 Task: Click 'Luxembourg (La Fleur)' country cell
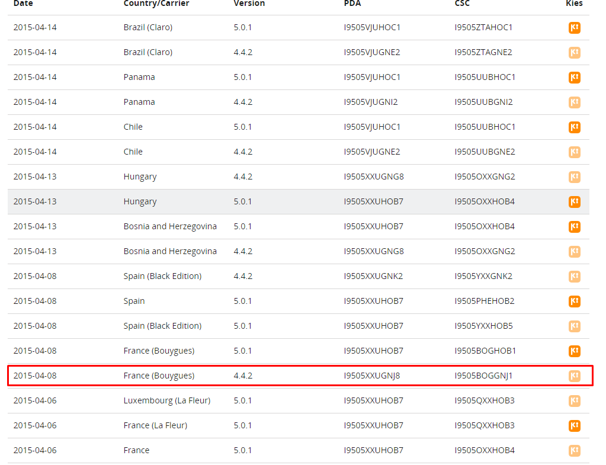[167, 400]
